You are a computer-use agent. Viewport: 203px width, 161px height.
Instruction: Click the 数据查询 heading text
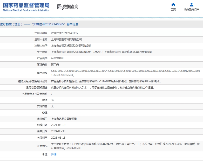(x=71, y=7)
